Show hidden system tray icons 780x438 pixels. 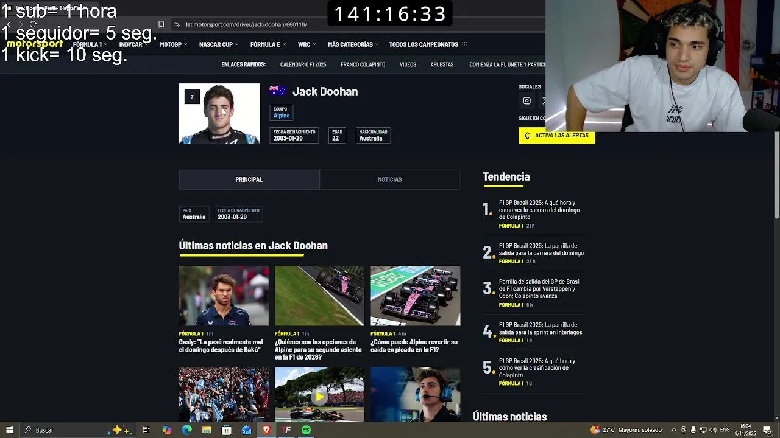(x=673, y=430)
